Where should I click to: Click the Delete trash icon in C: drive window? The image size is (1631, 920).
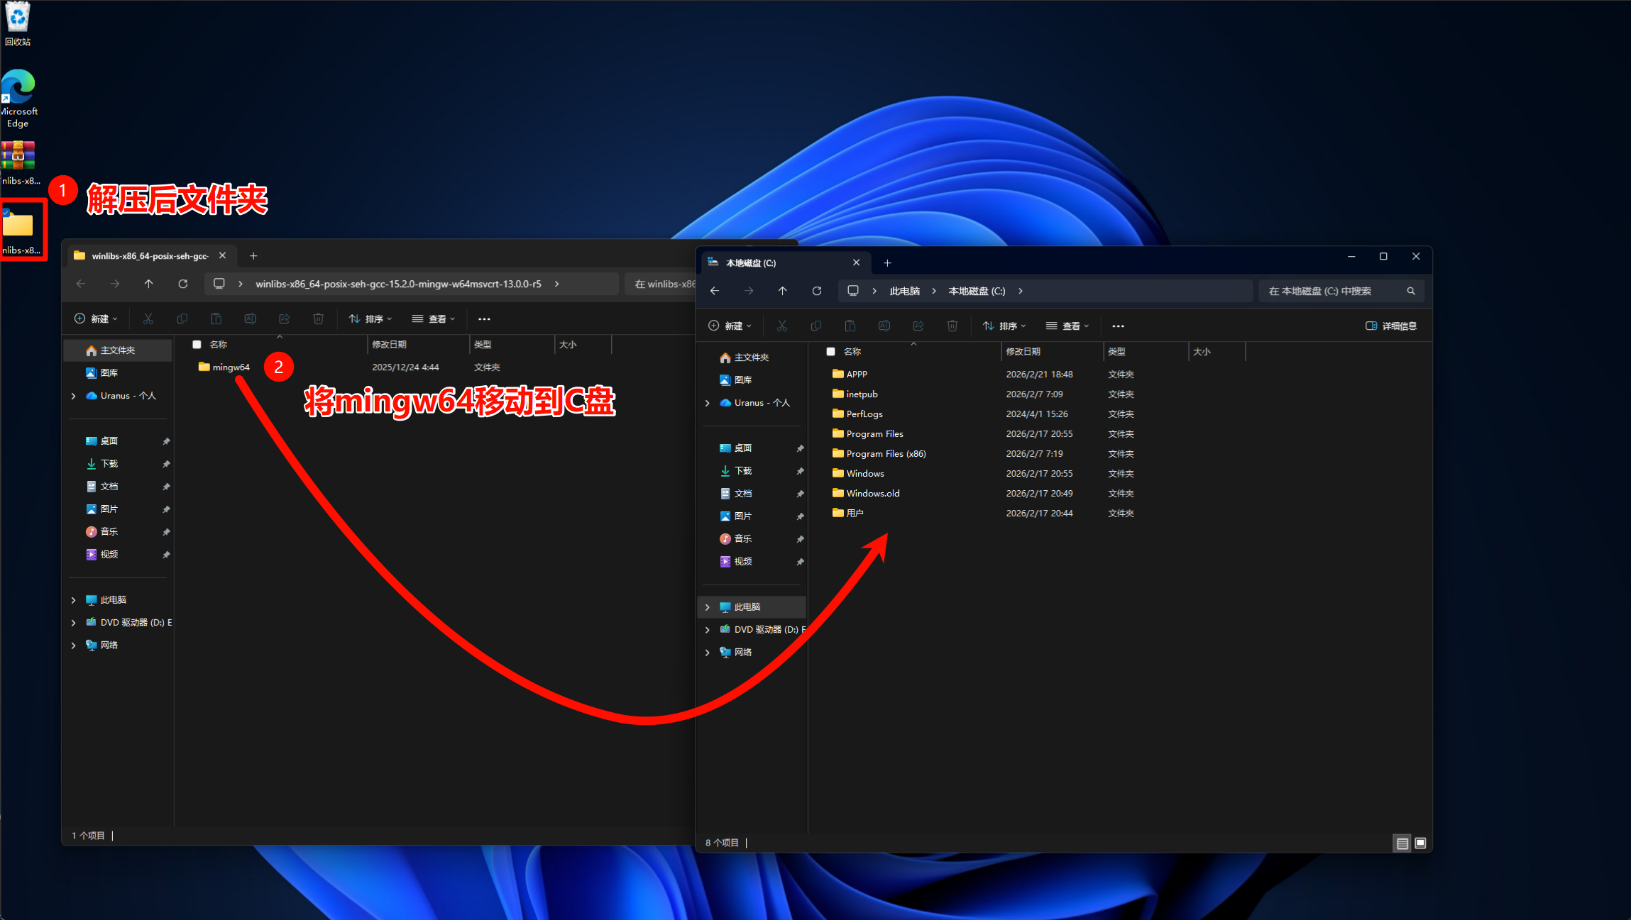[952, 326]
